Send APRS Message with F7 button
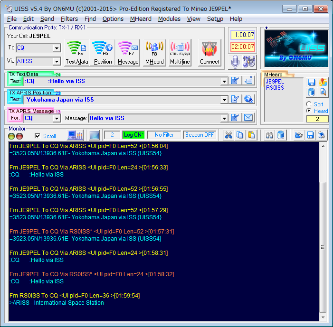333x327 pixels. tap(128, 53)
